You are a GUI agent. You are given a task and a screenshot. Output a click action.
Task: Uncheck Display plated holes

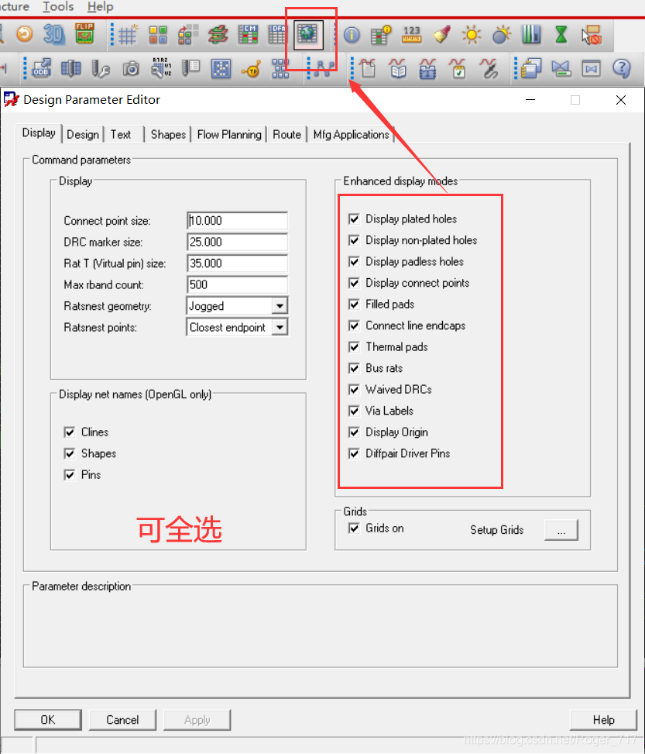[354, 219]
